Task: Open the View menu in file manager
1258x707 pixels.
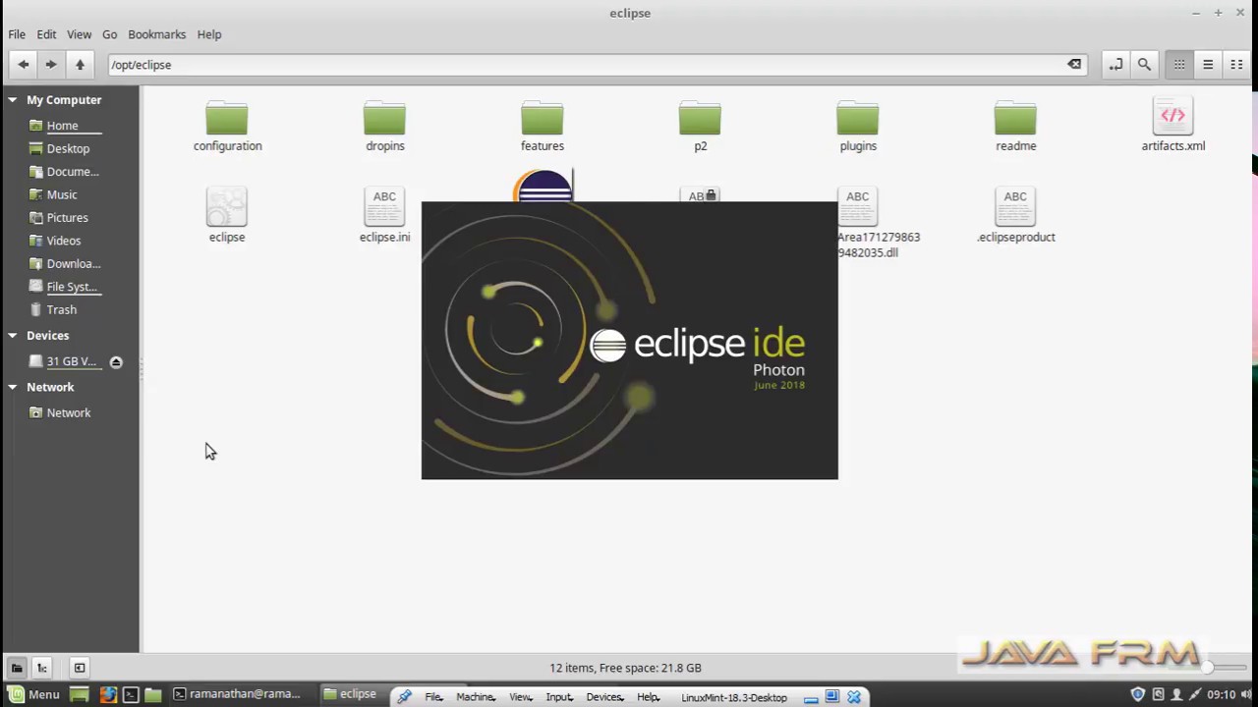Action: pyautogui.click(x=79, y=34)
